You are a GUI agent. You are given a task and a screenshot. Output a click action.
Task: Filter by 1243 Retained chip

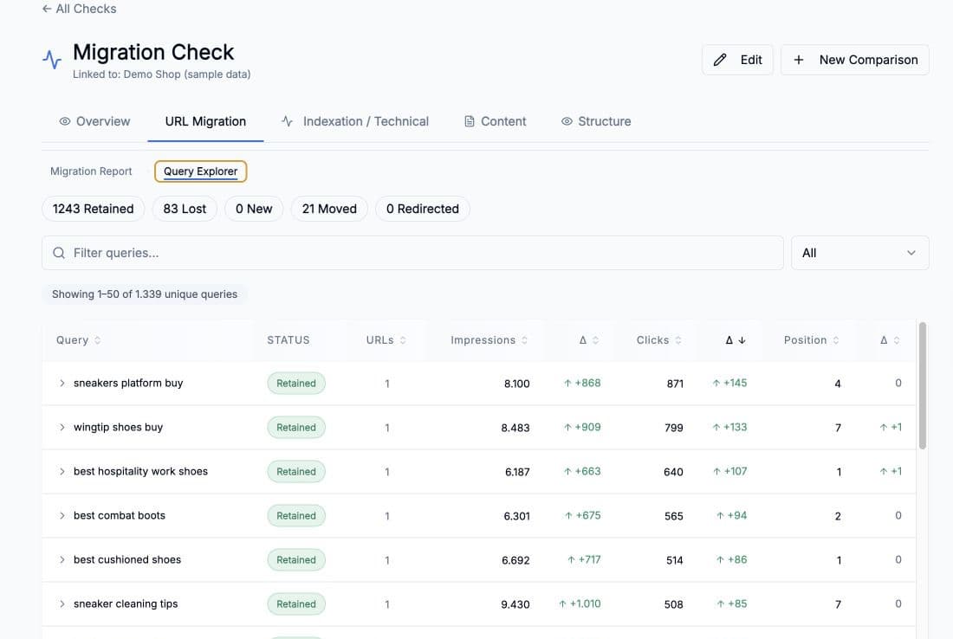click(x=93, y=209)
